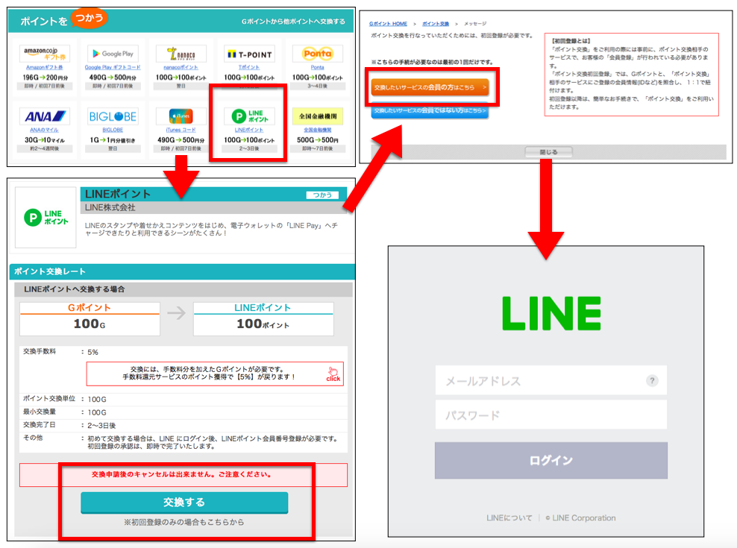Image resolution: width=737 pixels, height=548 pixels.
Task: Click the LINE Corporation footer link
Action: tap(580, 518)
